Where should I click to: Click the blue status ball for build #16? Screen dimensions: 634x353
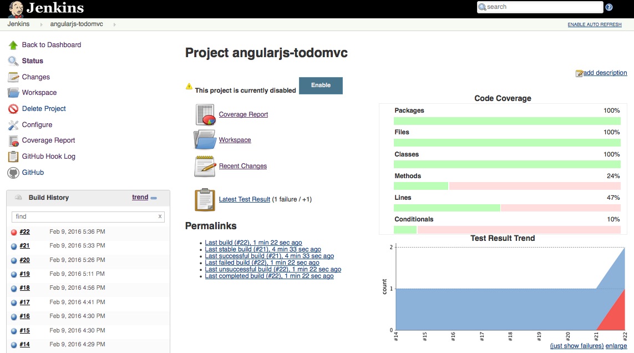[14, 317]
